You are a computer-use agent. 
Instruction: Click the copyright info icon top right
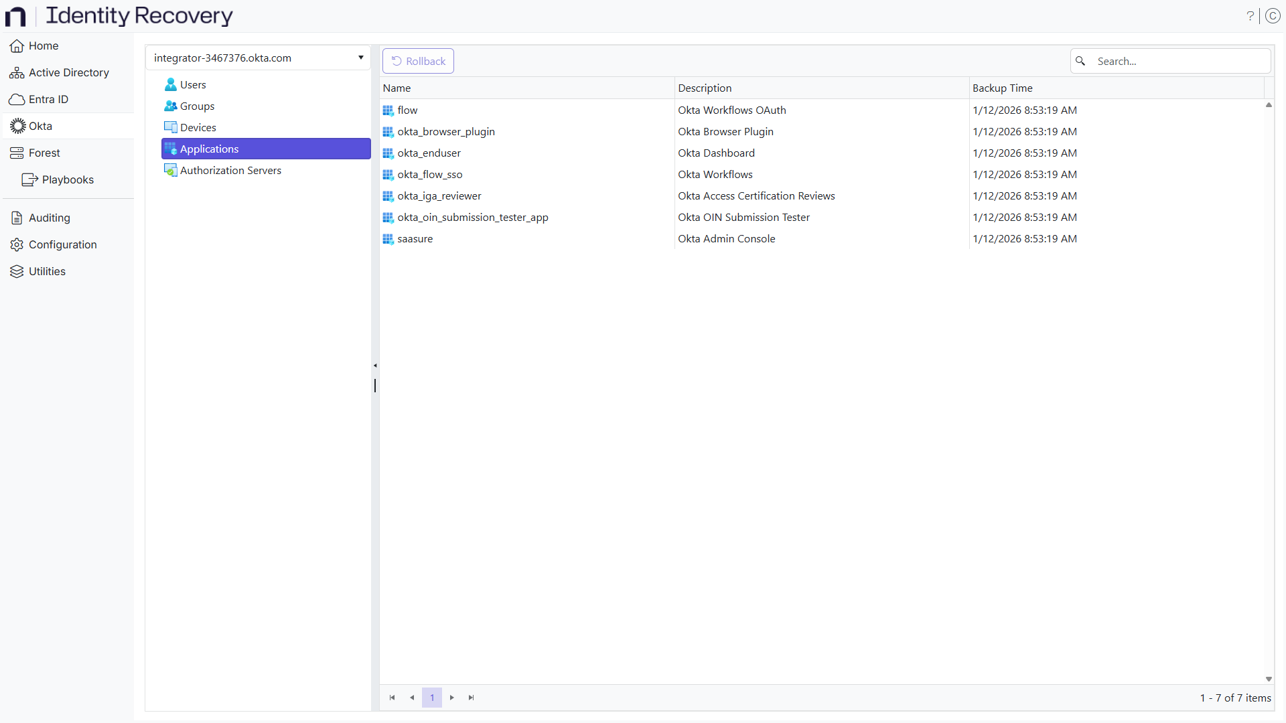pos(1273,16)
